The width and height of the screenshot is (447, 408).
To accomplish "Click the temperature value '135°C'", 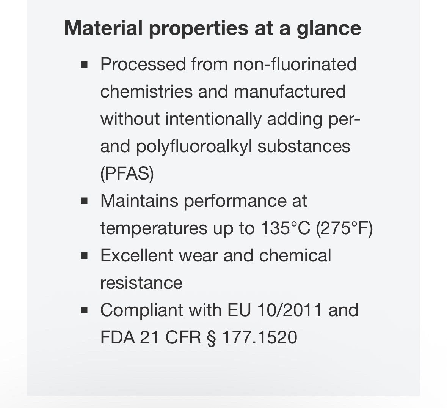I will coord(285,228).
